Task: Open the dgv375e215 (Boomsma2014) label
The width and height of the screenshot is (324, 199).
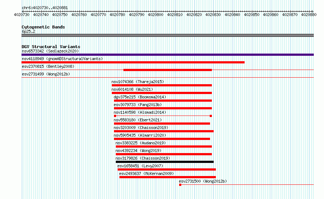Action: 140,97
